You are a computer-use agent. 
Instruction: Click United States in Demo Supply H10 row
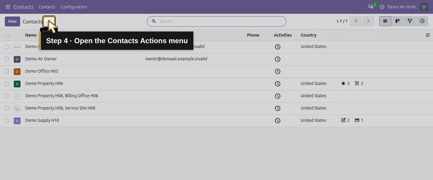(313, 120)
